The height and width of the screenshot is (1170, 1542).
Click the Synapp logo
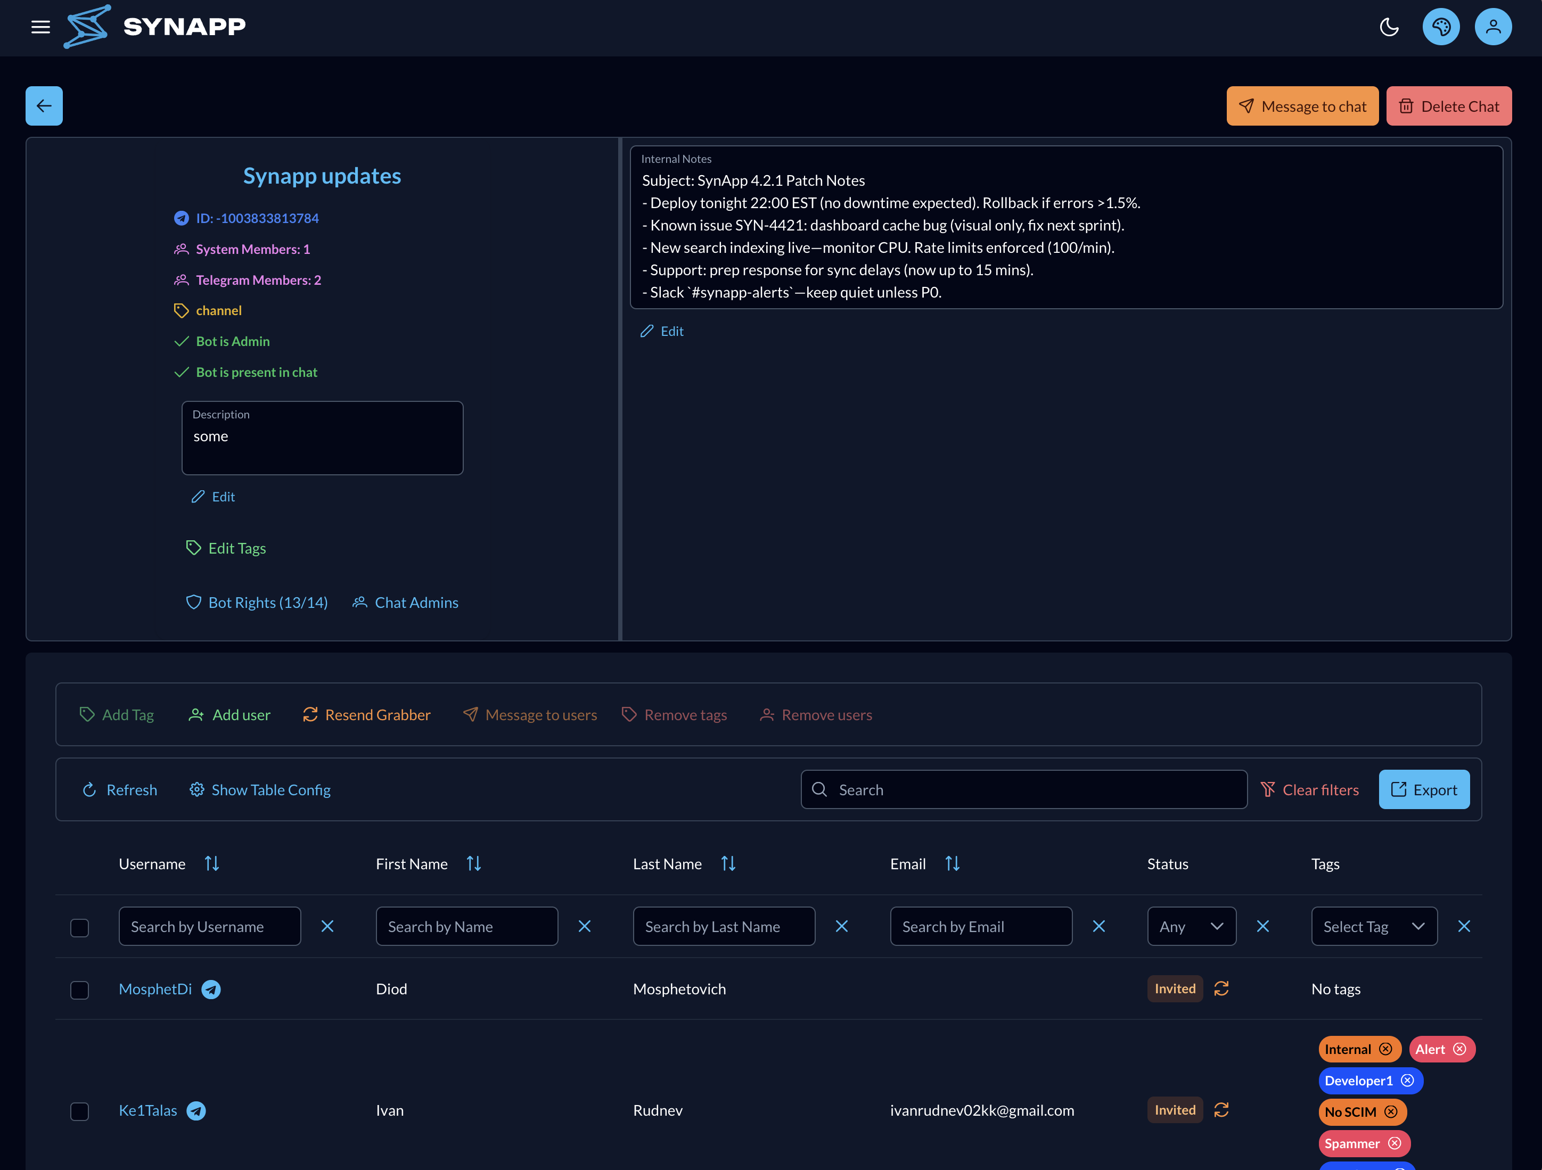click(155, 27)
